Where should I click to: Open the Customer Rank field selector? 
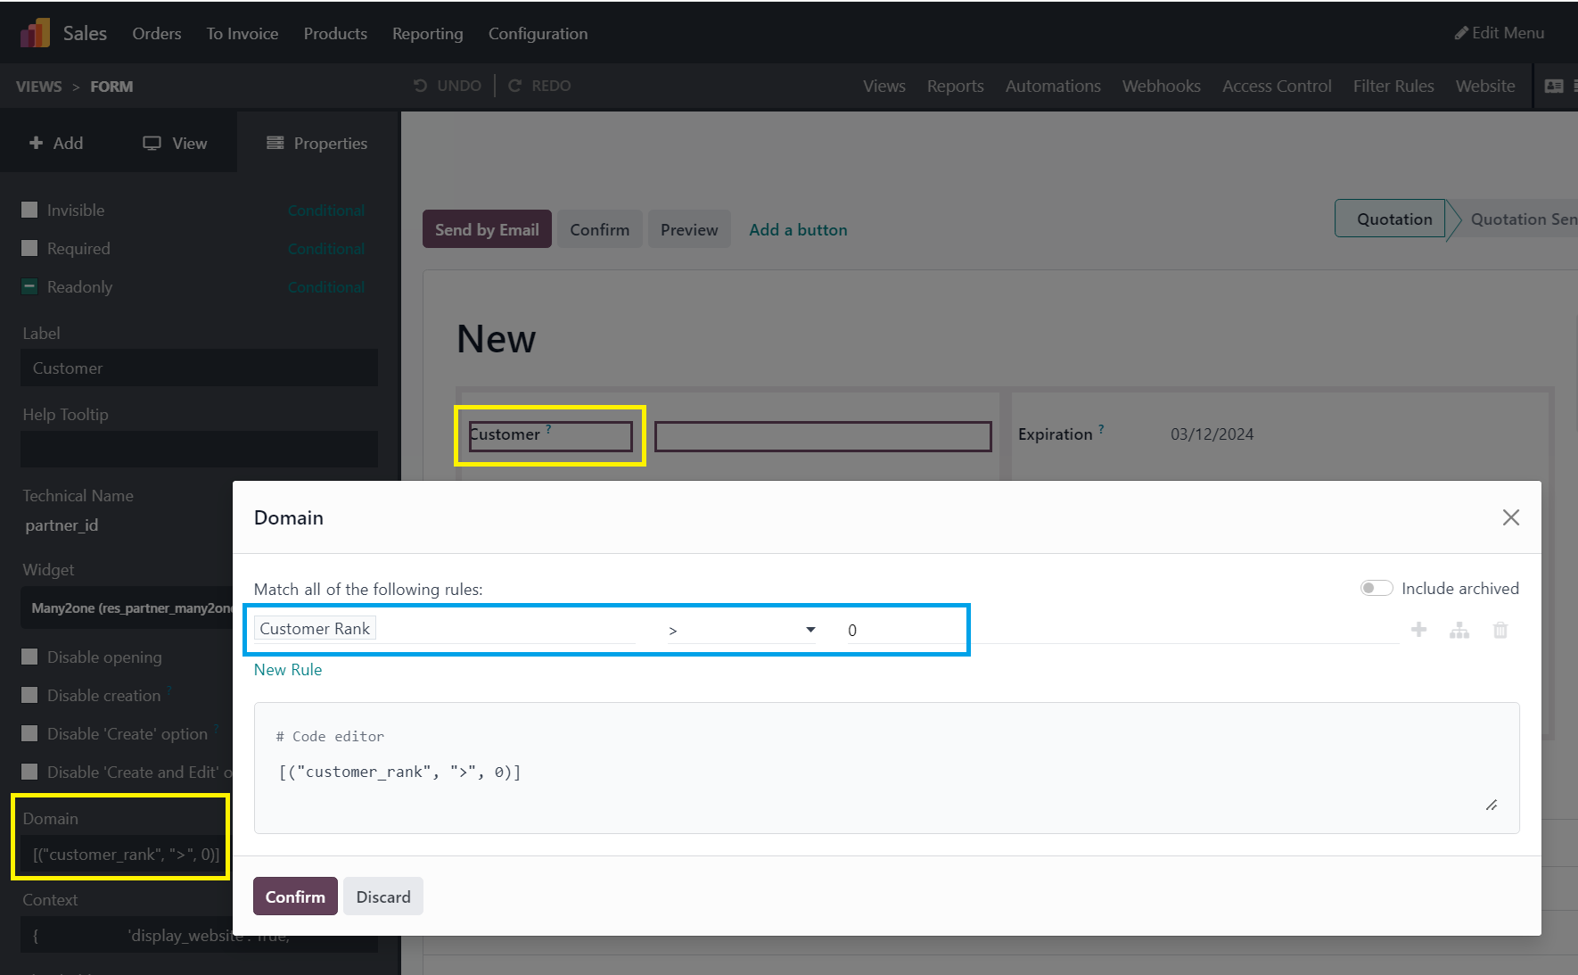[x=315, y=629]
